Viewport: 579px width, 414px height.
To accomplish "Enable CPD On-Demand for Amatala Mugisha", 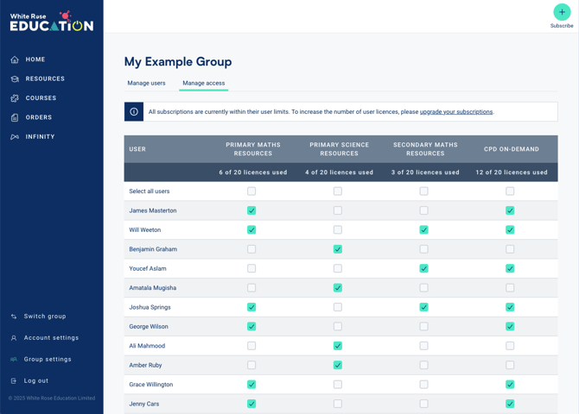I will pos(510,287).
